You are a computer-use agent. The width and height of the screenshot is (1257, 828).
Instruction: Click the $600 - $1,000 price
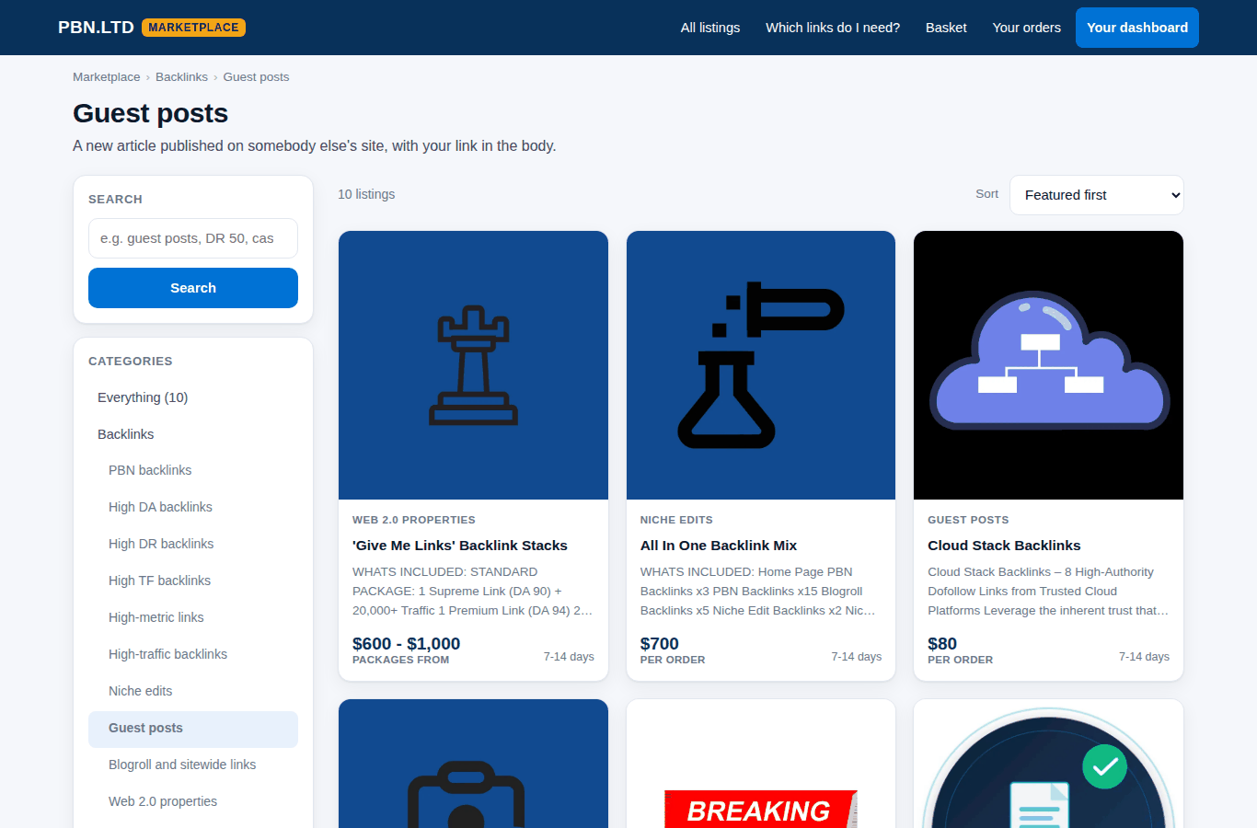coord(406,643)
